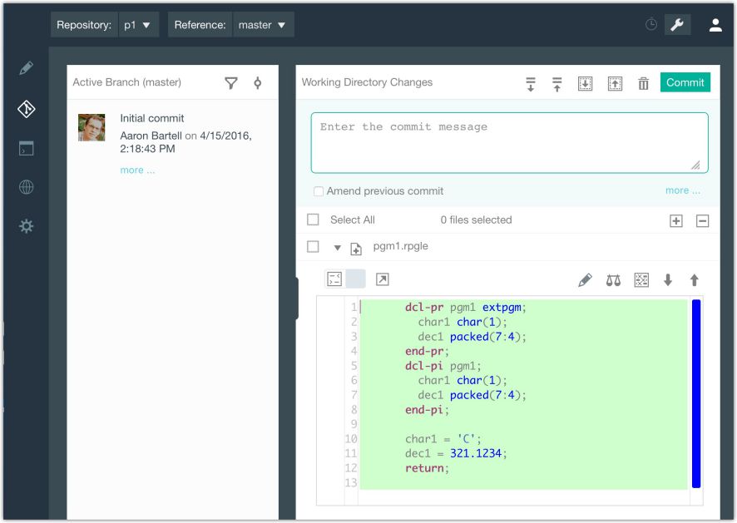Click the blue diff overview bar
This screenshot has height=523, width=737.
coord(696,393)
